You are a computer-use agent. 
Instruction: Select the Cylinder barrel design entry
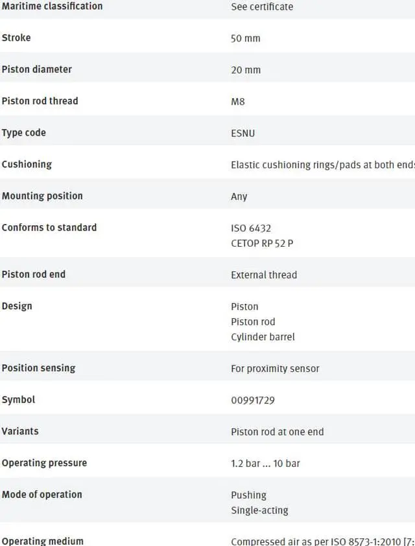(263, 337)
